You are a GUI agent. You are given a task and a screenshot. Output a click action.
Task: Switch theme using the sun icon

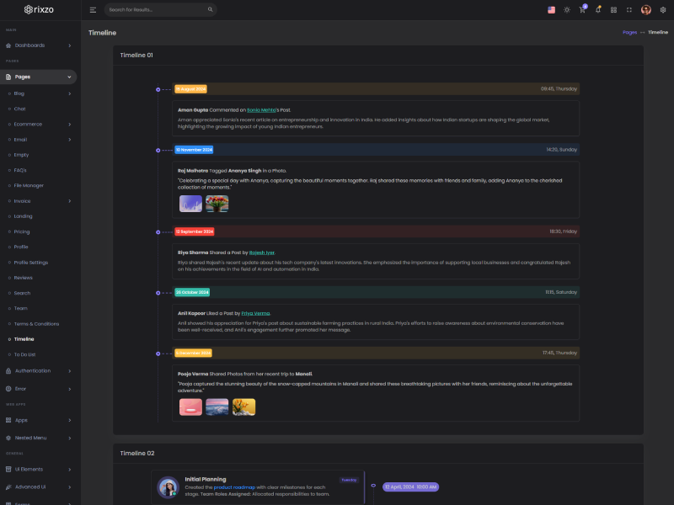coord(567,10)
